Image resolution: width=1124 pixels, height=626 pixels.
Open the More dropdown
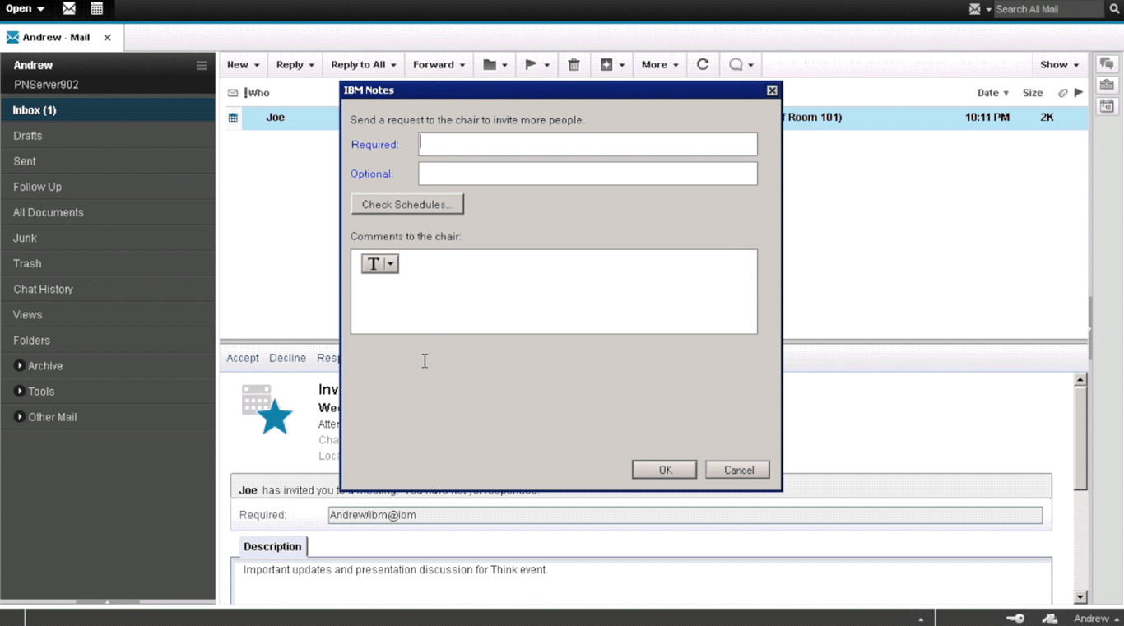(x=660, y=65)
